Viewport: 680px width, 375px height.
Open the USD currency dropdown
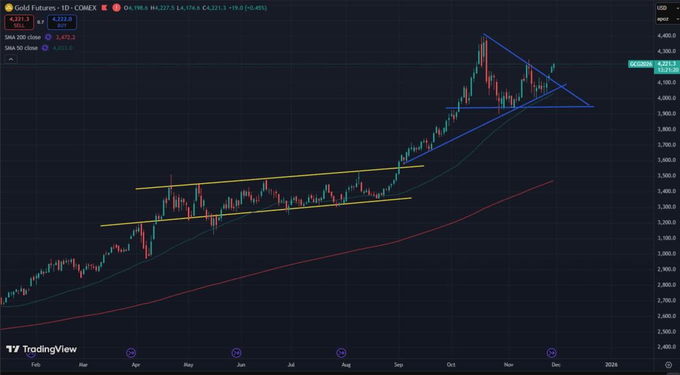click(x=664, y=8)
